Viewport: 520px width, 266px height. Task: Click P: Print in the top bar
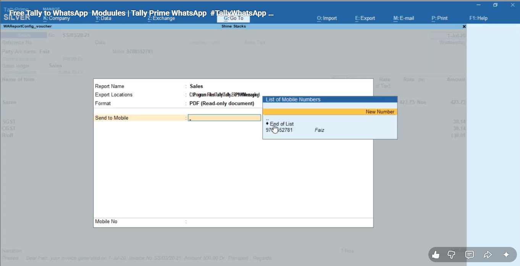439,18
